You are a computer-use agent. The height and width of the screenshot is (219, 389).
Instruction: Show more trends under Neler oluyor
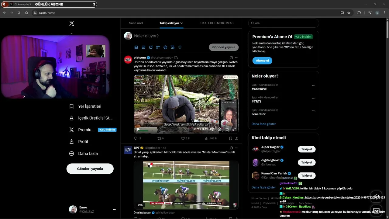coord(264,124)
